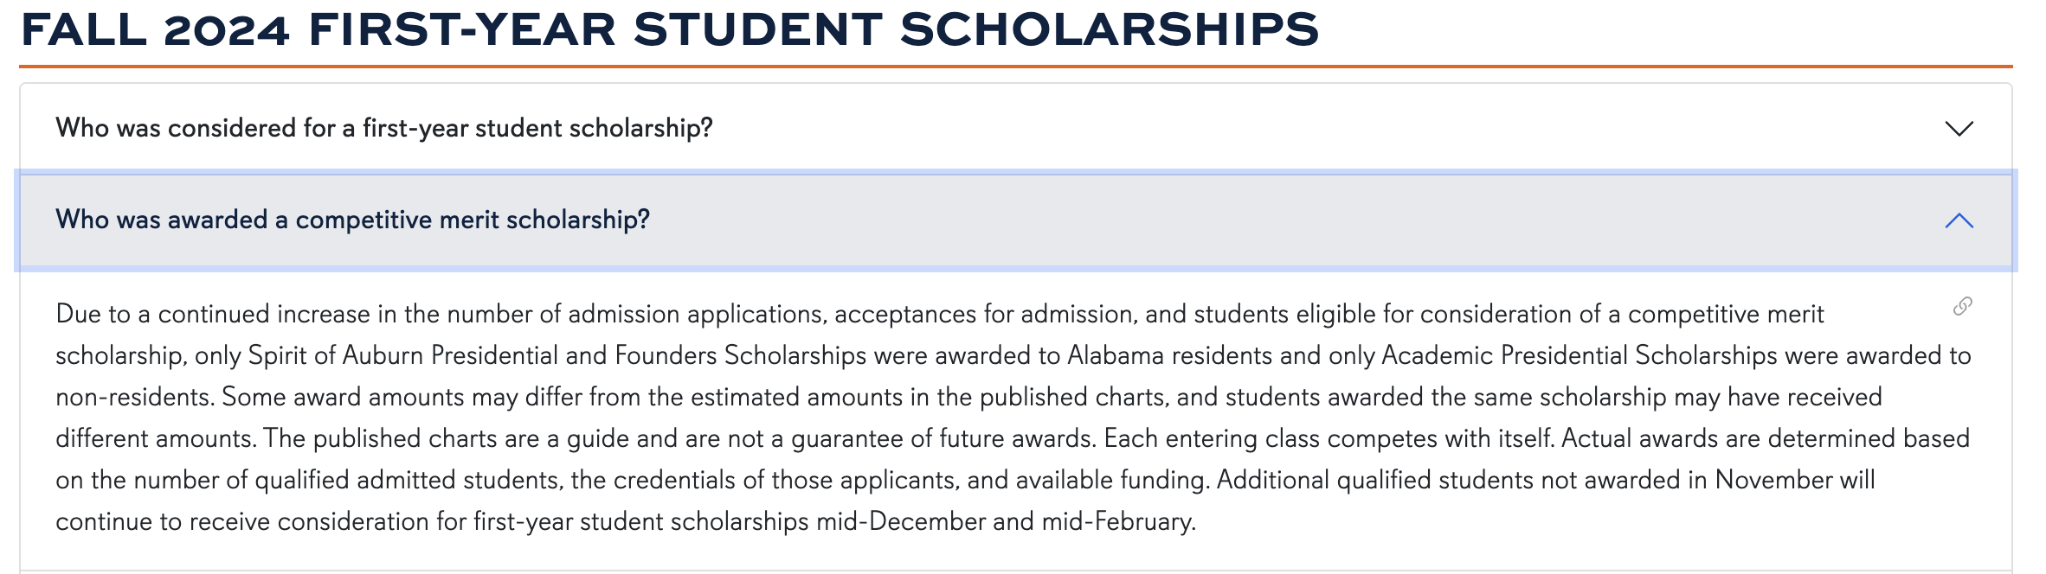2046x574 pixels.
Task: Click "Academic Presidential Scholarships" in the paragraph
Action: click(1579, 356)
